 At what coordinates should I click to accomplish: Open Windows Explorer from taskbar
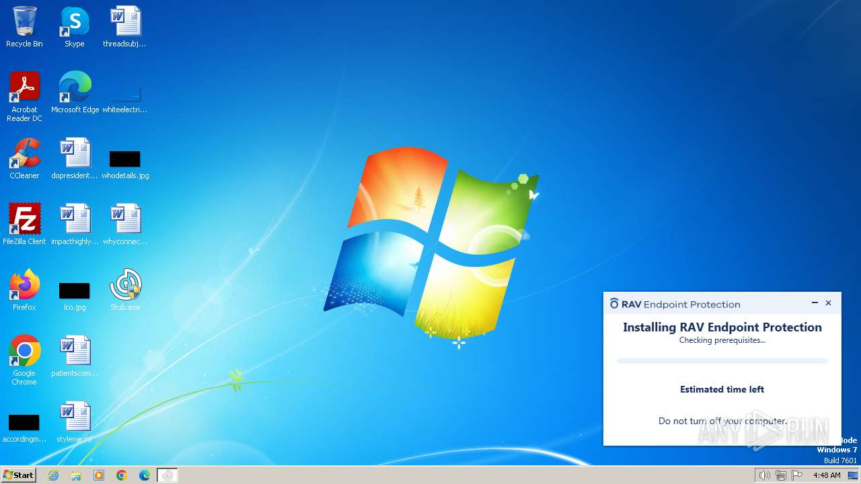[x=76, y=475]
